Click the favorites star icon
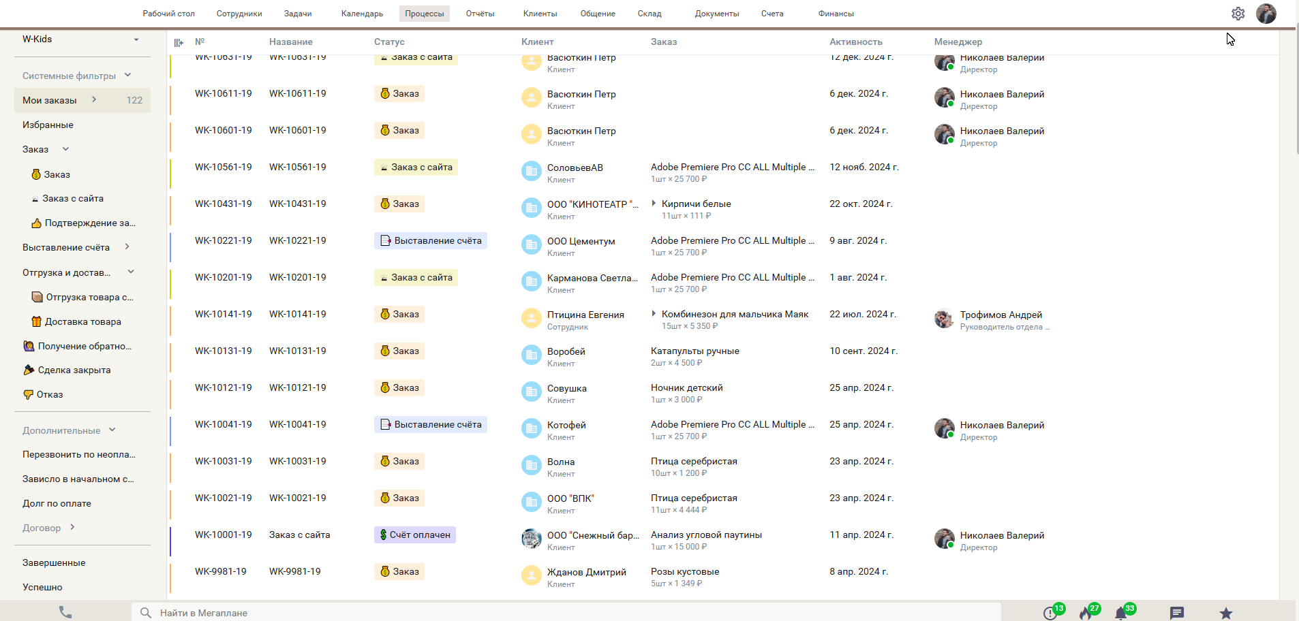 [1226, 613]
